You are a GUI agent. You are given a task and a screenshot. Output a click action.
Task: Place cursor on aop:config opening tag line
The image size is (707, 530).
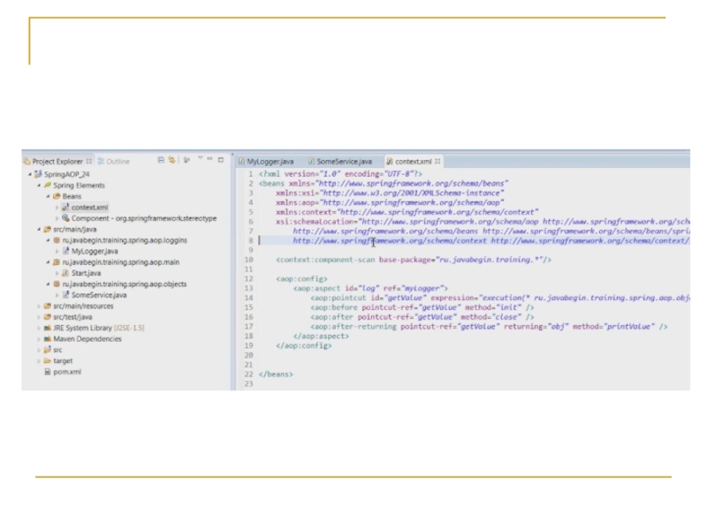301,278
